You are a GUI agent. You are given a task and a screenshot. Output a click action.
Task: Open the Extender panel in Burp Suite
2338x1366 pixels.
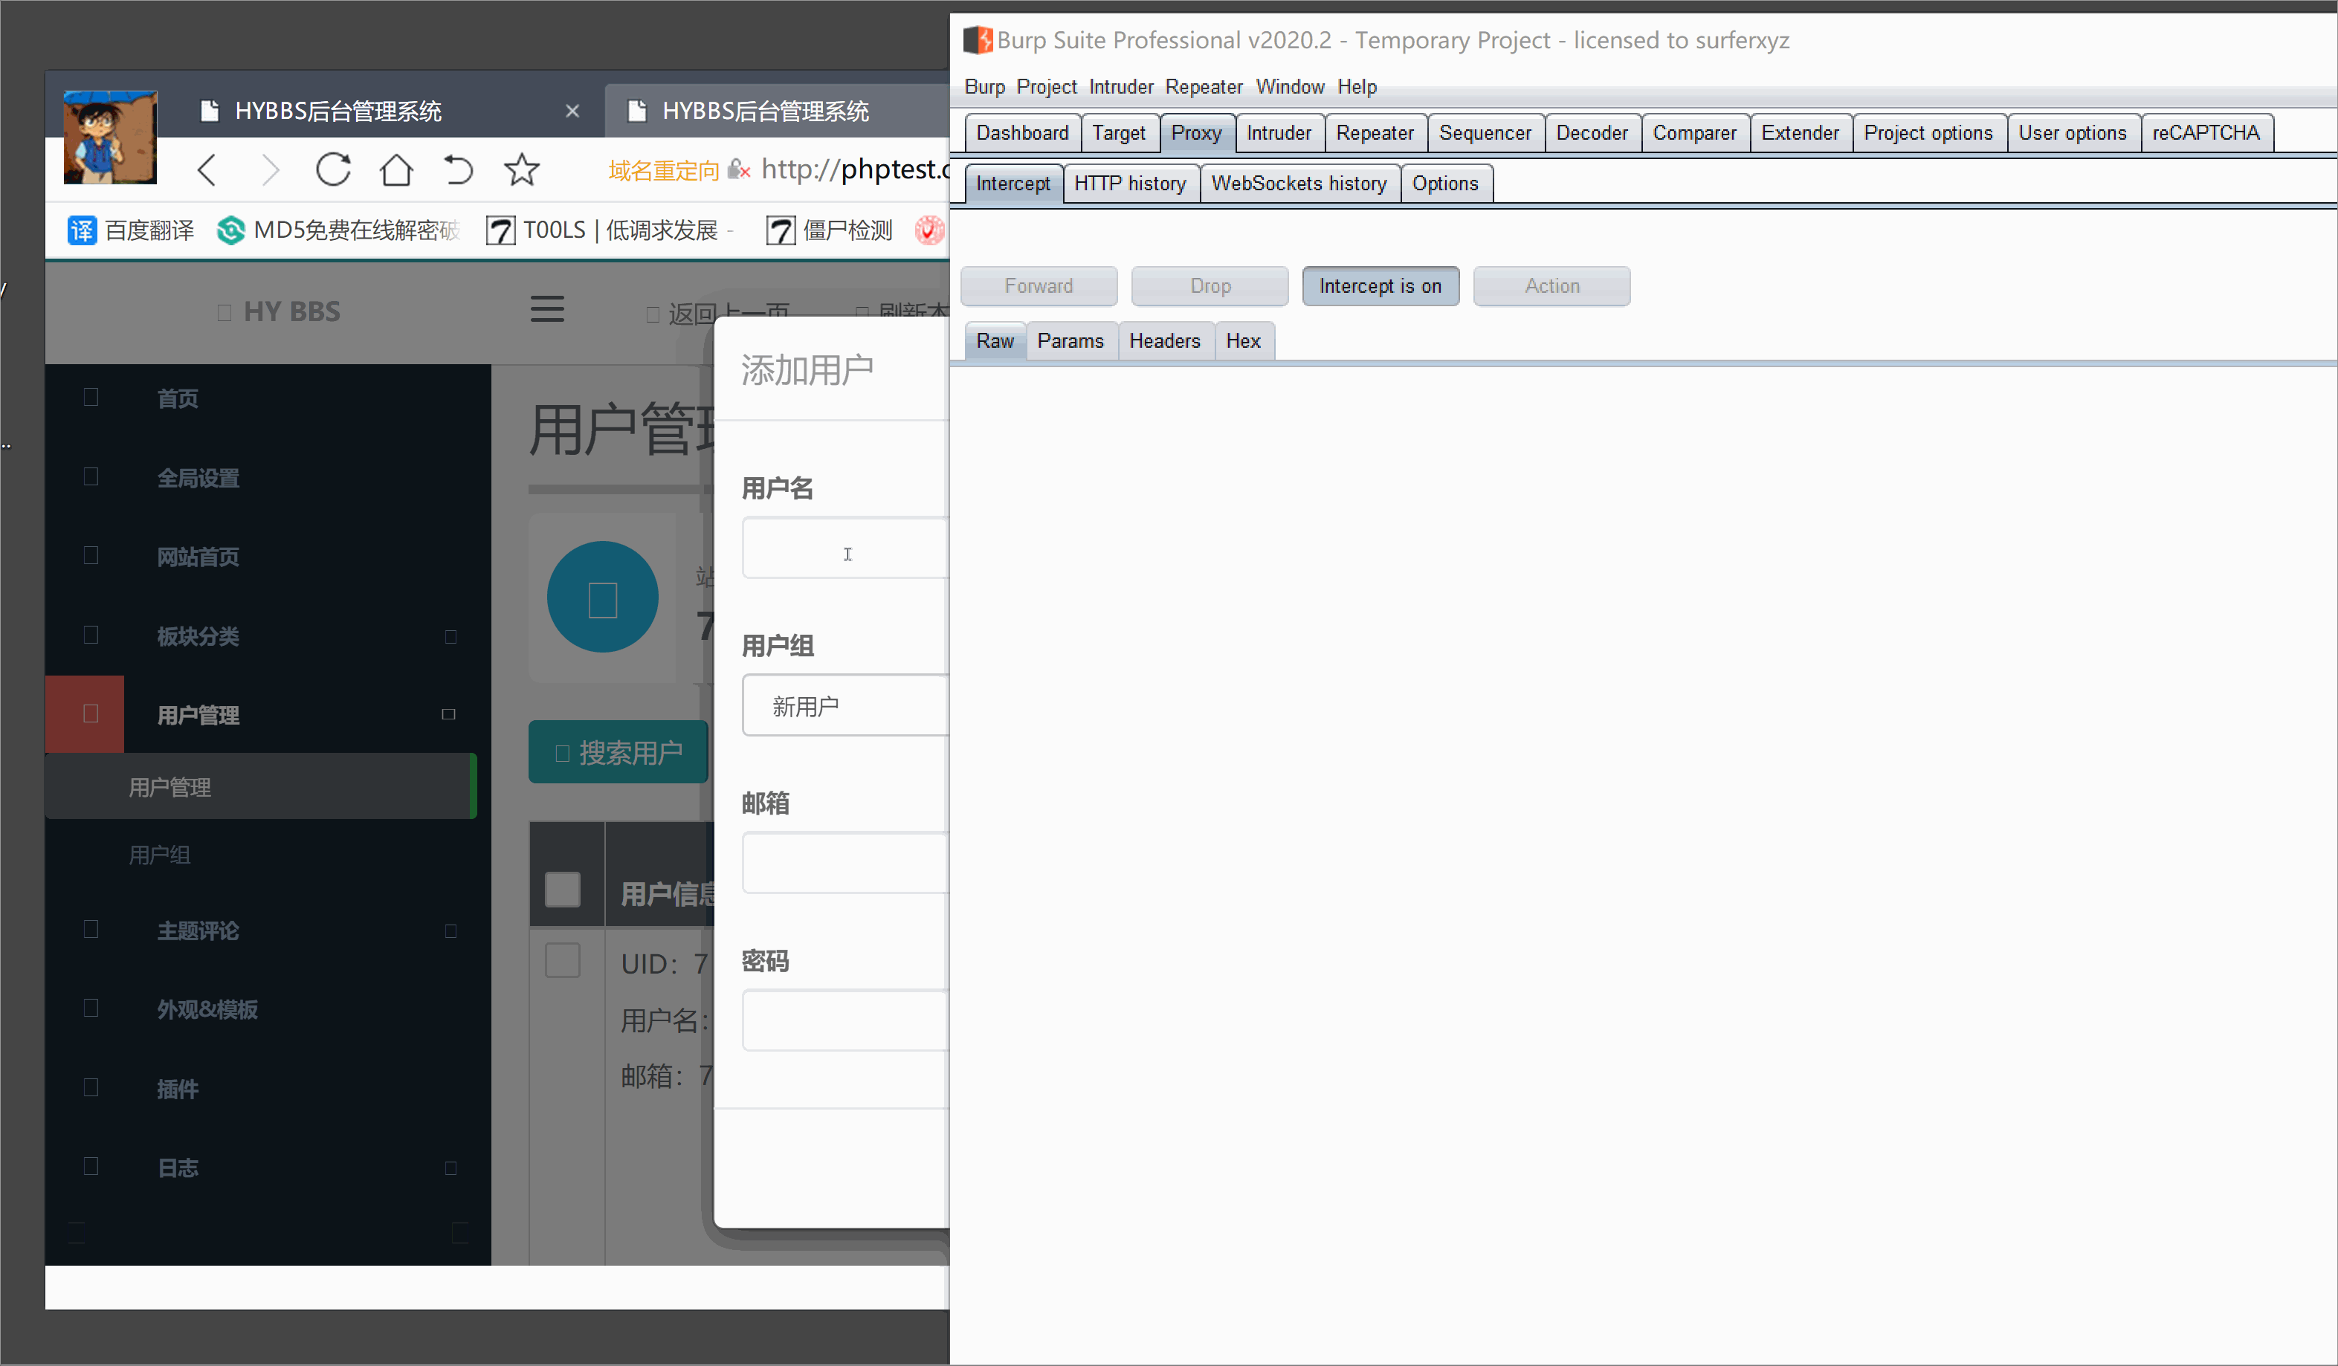point(1797,132)
